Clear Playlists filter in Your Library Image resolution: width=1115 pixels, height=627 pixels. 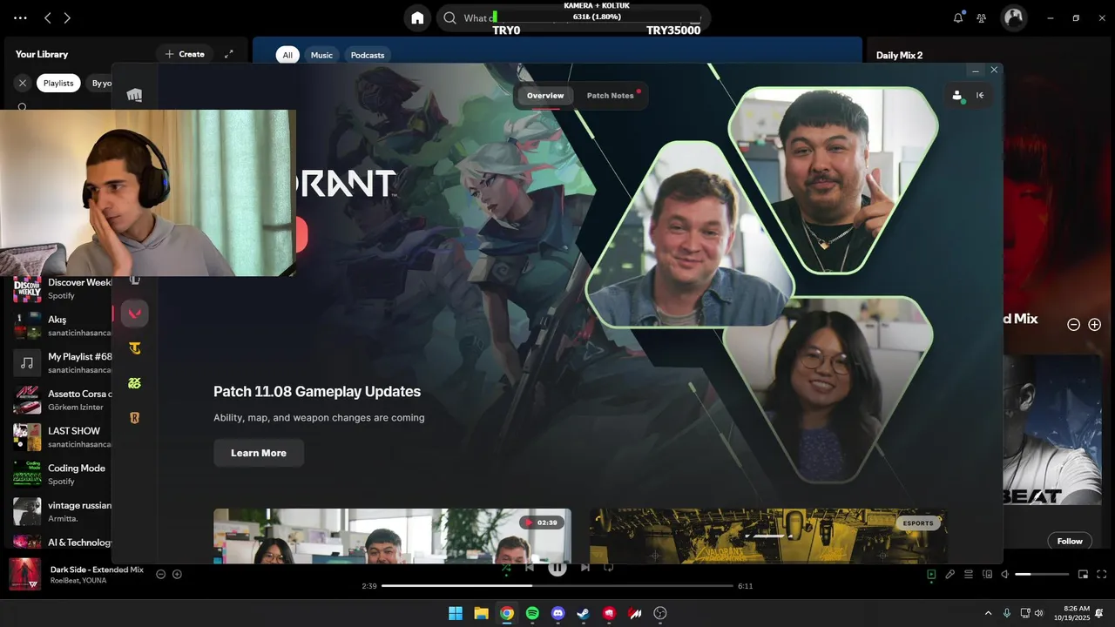pyautogui.click(x=23, y=83)
